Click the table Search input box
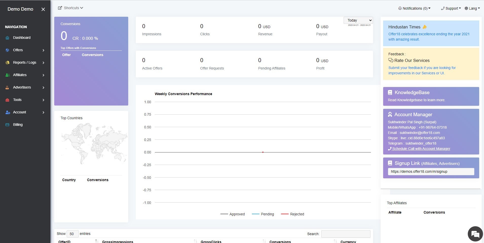 [346, 234]
